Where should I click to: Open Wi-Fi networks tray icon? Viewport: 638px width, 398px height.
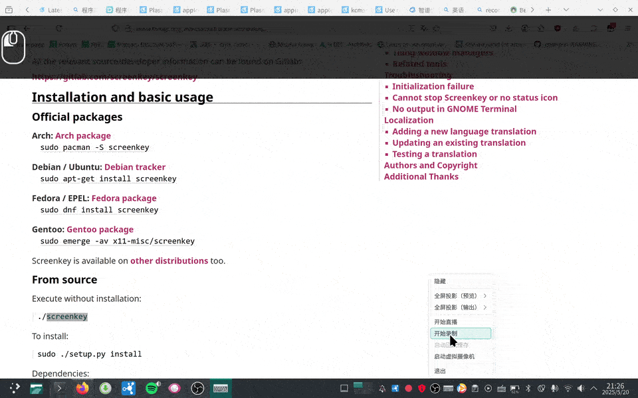pos(568,389)
